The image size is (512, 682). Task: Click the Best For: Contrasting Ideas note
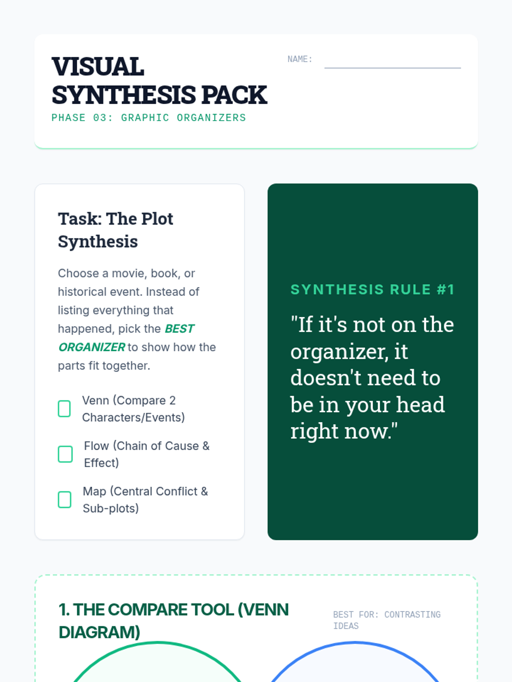387,620
